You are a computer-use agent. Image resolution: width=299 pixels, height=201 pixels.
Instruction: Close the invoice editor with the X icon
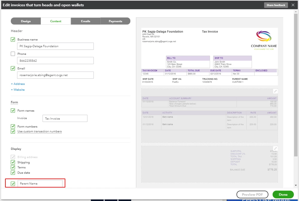point(293,5)
